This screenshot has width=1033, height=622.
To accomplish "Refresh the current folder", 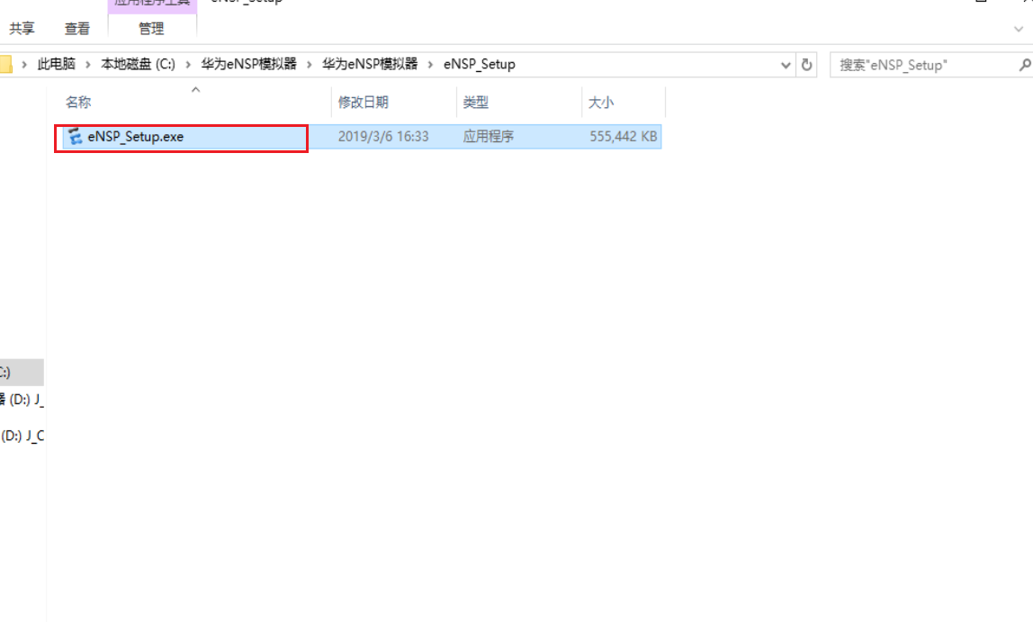I will pyautogui.click(x=806, y=65).
